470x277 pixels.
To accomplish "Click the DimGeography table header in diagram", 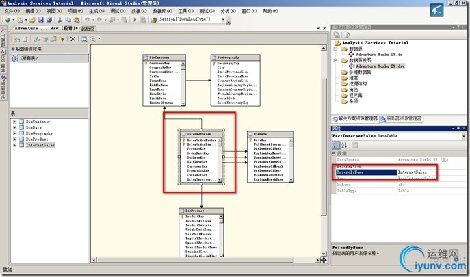I will pos(235,57).
